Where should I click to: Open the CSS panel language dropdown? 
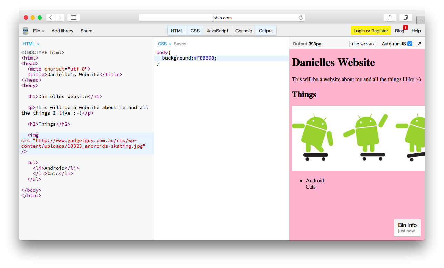tap(164, 44)
